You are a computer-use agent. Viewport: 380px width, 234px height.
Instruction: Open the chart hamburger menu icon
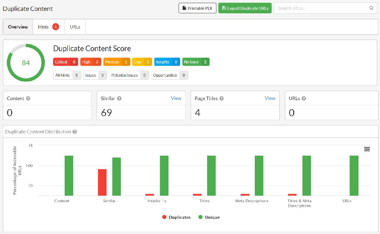pos(367,149)
